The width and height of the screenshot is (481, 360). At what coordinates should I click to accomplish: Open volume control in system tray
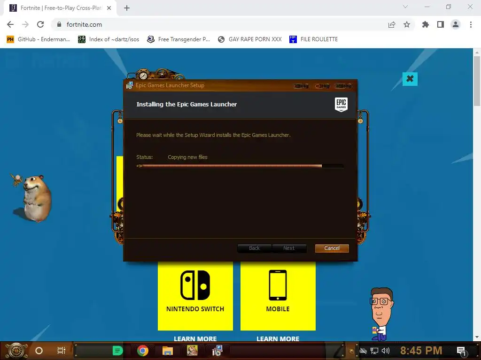click(x=386, y=351)
